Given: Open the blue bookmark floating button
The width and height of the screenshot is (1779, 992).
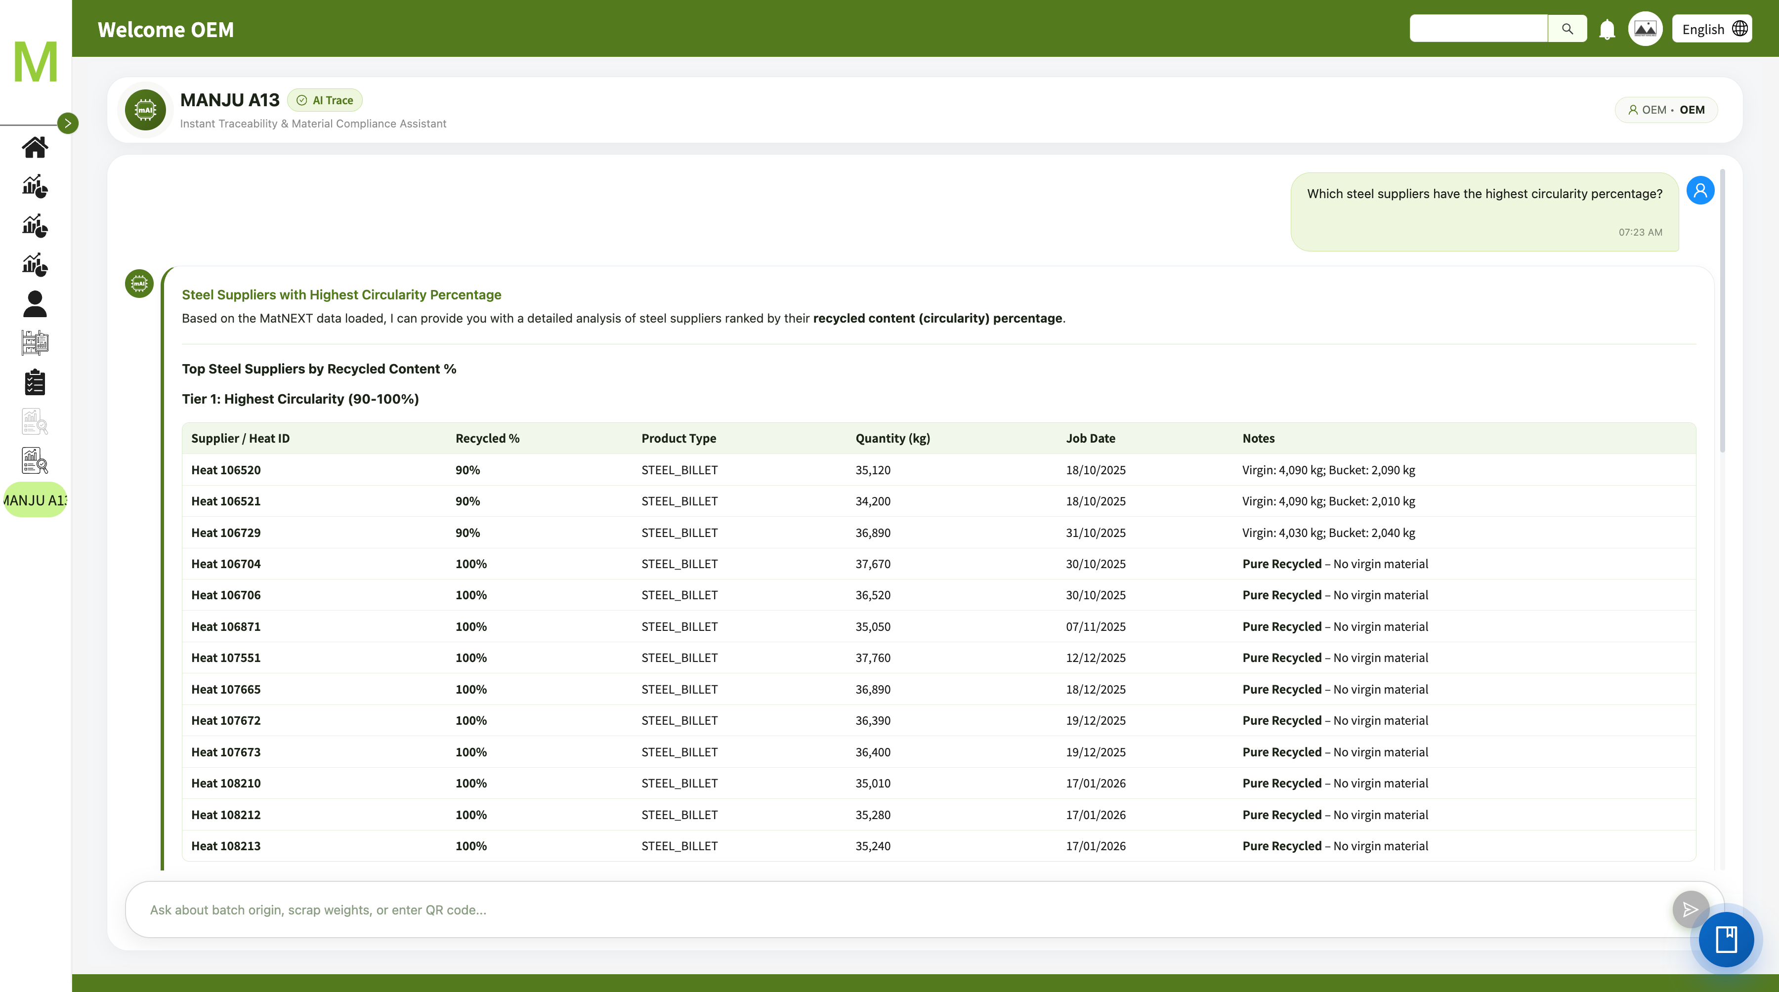Looking at the screenshot, I should [1726, 940].
